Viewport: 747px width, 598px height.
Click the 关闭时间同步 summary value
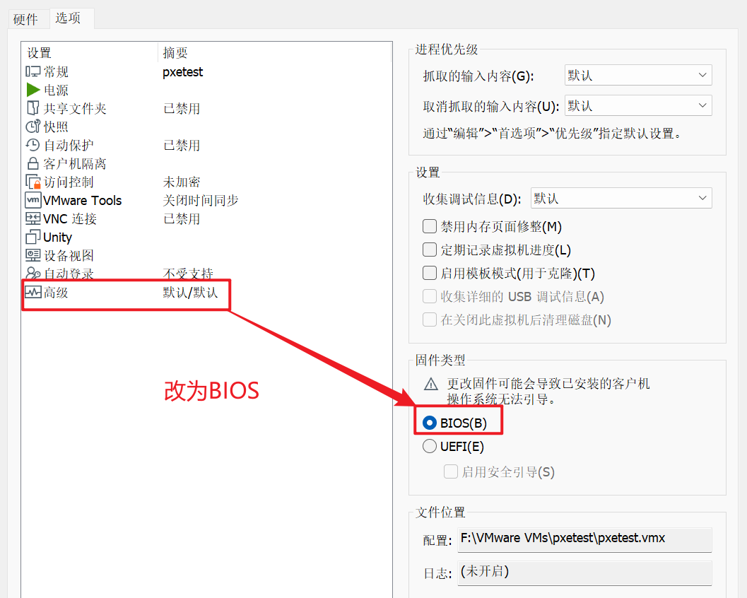[201, 201]
